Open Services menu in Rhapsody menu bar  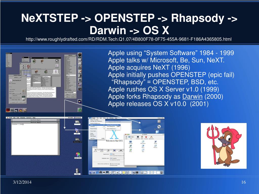29,118
